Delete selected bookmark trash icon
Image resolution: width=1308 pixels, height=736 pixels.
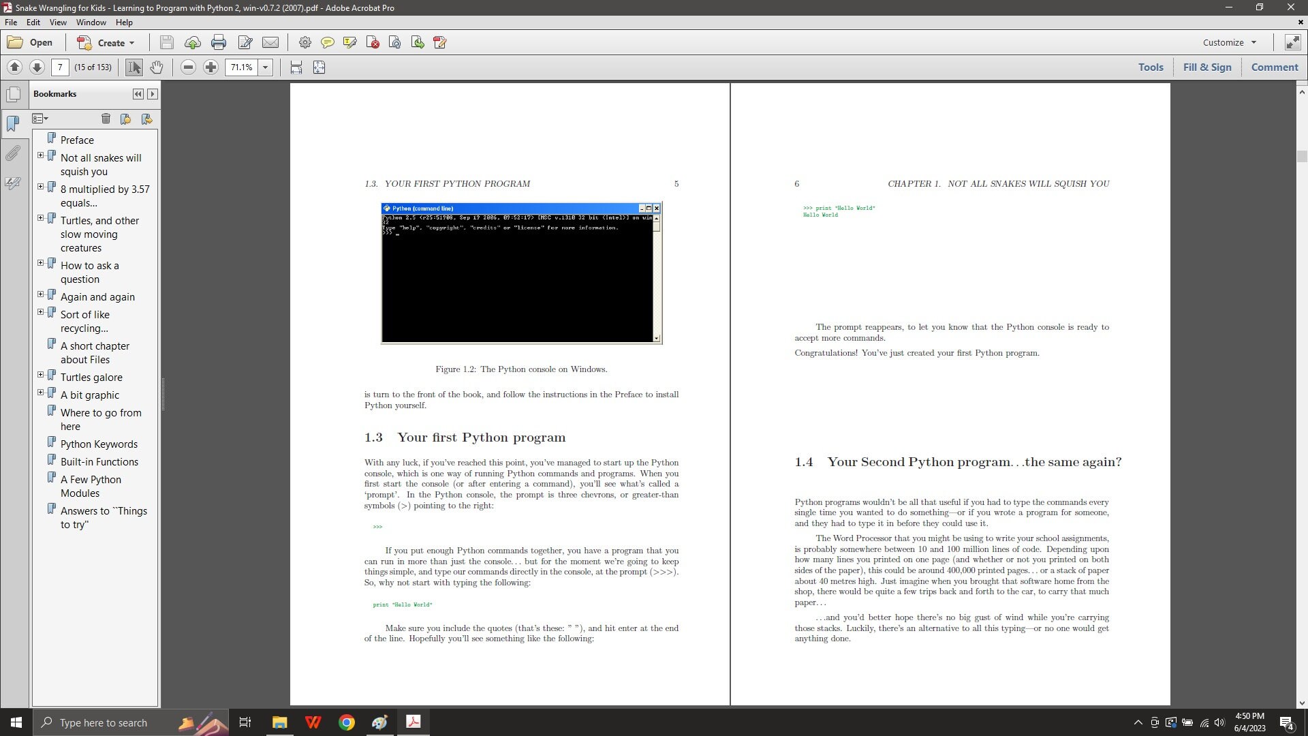[106, 119]
